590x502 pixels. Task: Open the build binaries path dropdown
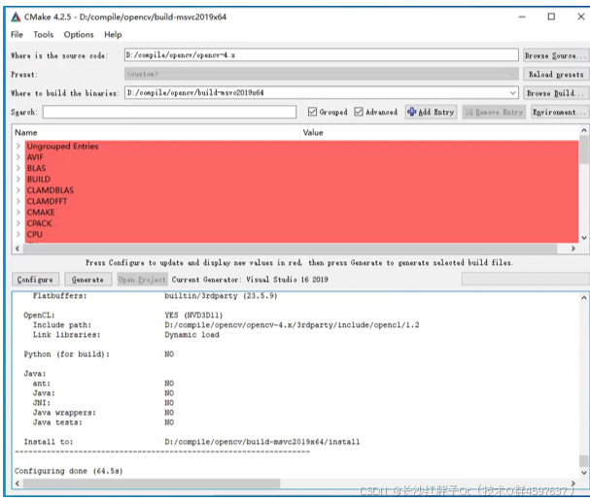[x=512, y=93]
